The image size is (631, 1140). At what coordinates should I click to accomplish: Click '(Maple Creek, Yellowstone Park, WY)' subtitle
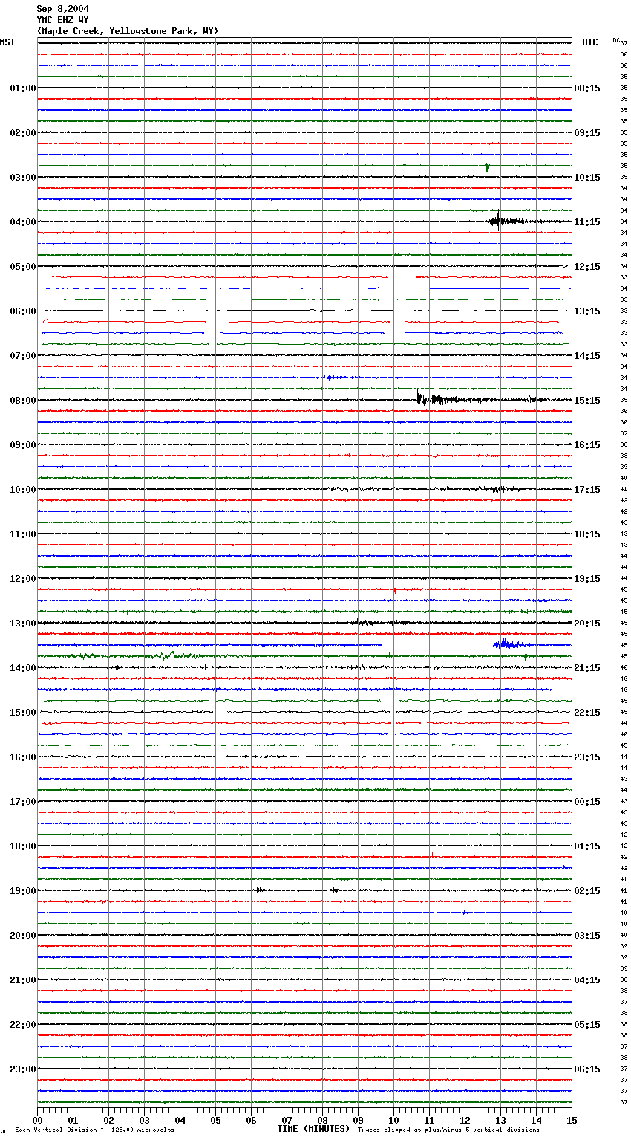(128, 31)
